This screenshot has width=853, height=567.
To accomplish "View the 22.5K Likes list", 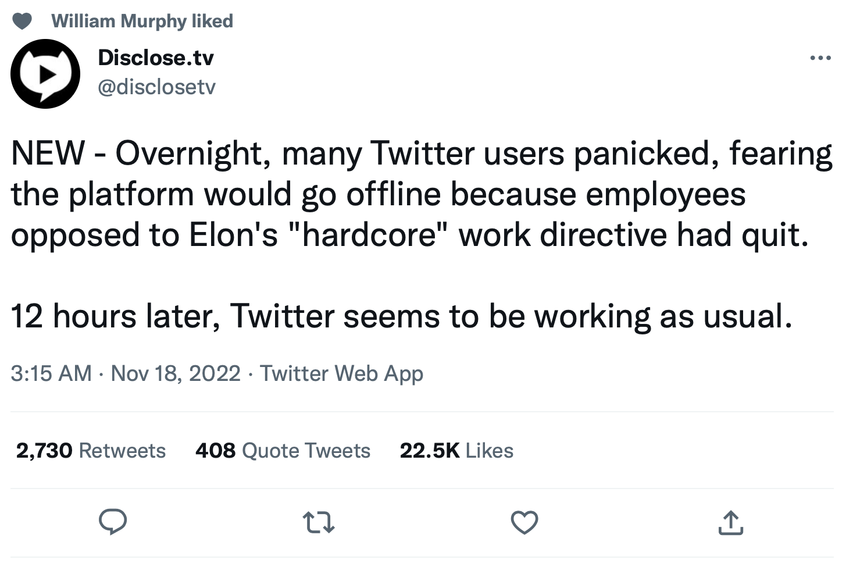I will point(456,451).
